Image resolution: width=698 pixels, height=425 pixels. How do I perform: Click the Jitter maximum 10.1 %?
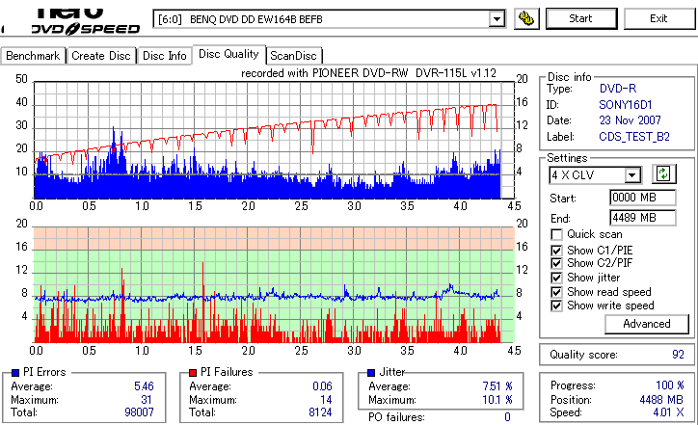pos(497,400)
